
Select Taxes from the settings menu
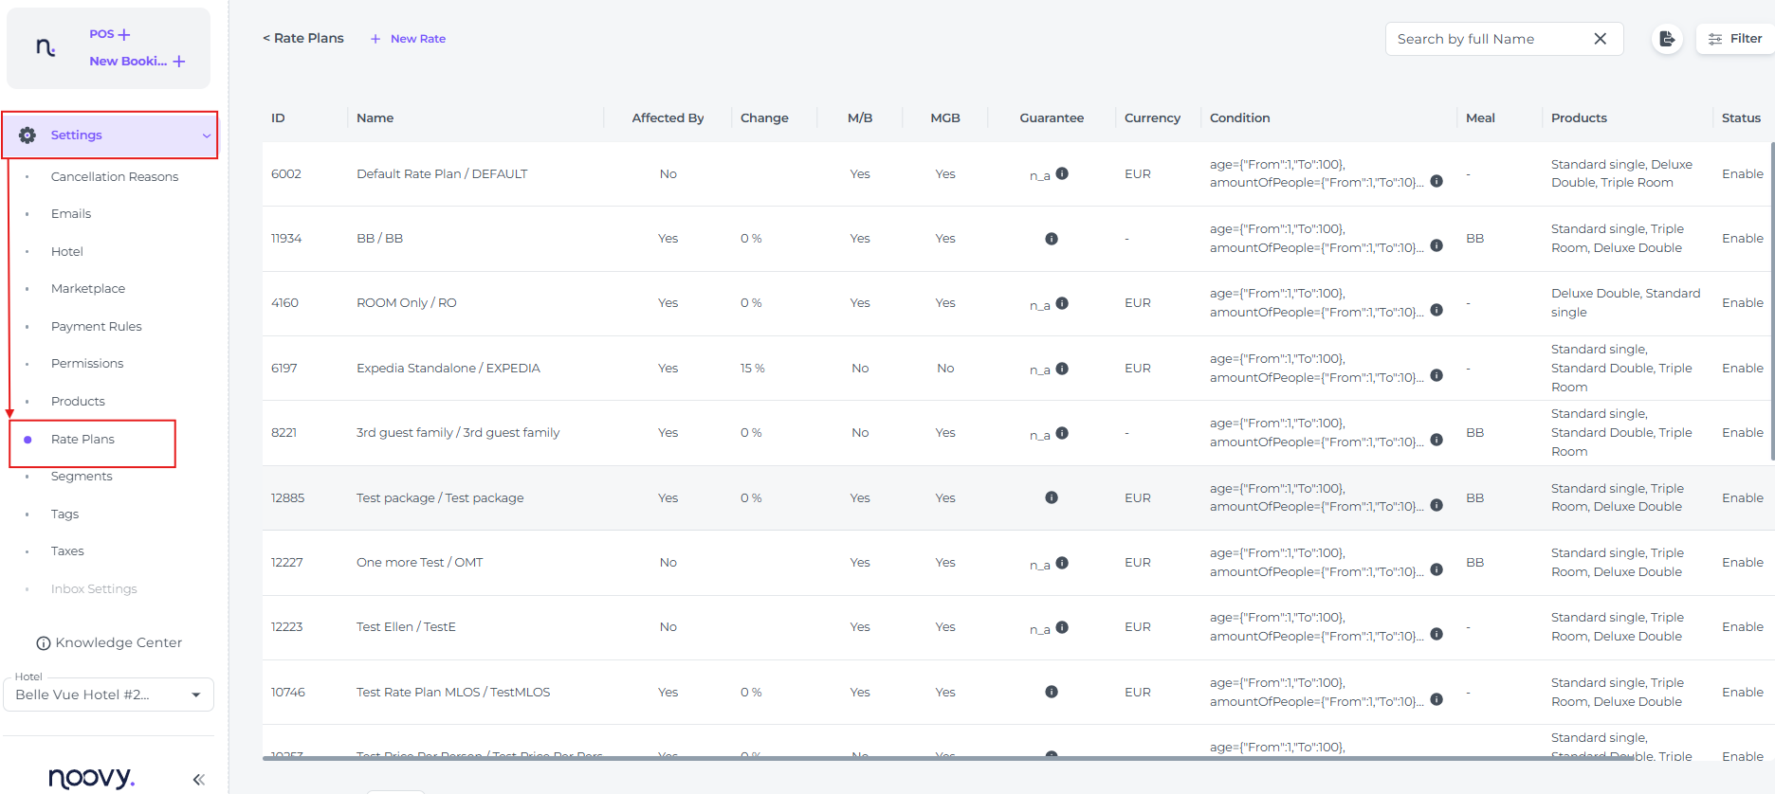67,551
